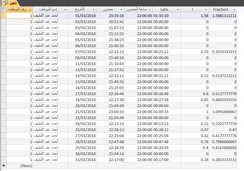Click I column value 1.58

pos(195,16)
